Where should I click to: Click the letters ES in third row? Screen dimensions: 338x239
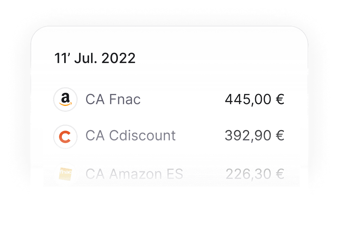(x=175, y=174)
